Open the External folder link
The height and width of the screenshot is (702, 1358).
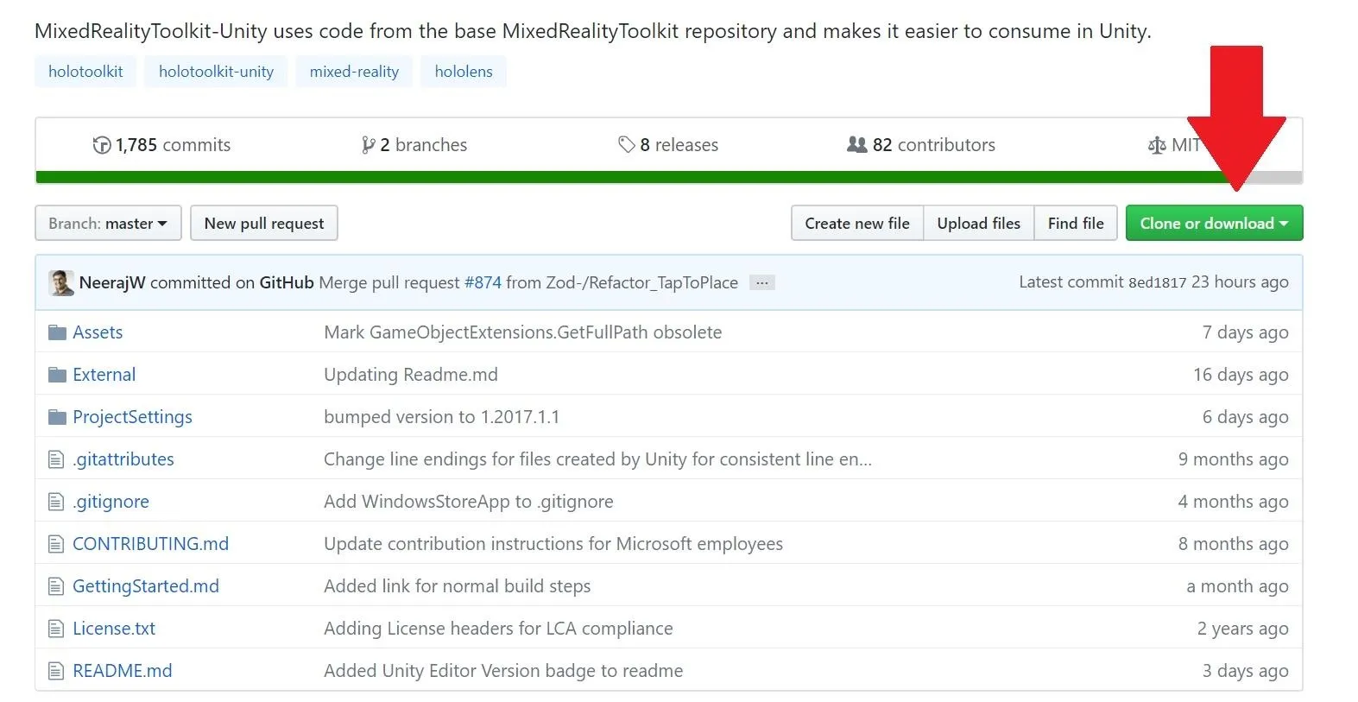[104, 375]
